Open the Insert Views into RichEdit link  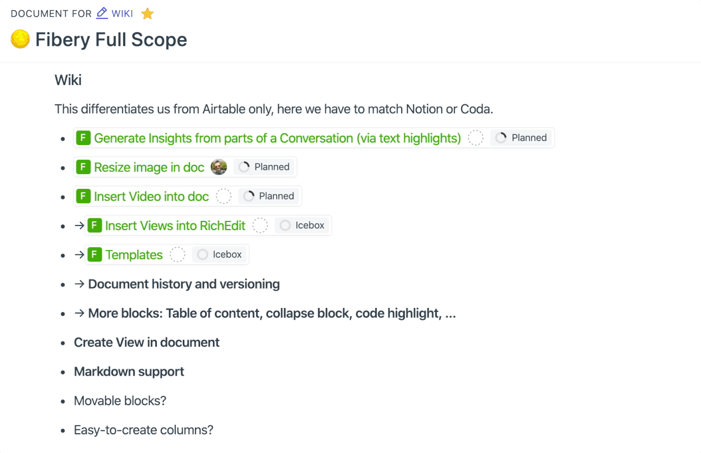175,225
